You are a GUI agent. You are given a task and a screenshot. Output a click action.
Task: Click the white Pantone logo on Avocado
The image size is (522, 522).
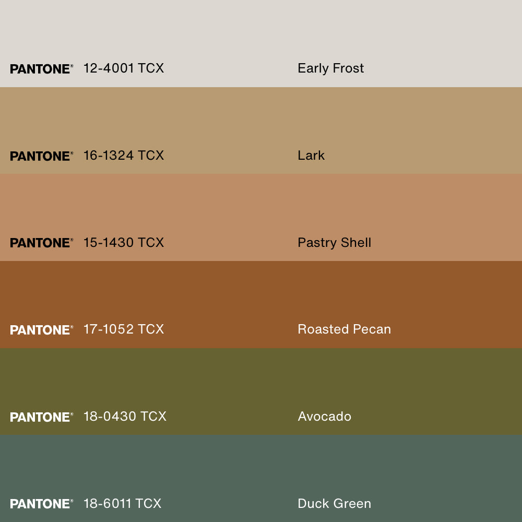click(41, 417)
